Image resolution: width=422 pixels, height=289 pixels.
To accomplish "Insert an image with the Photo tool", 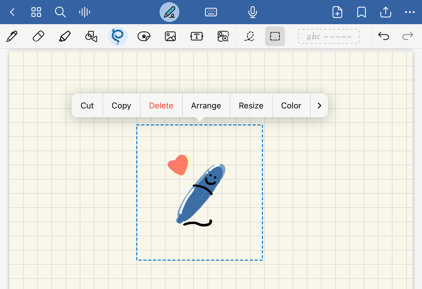I will [x=170, y=36].
